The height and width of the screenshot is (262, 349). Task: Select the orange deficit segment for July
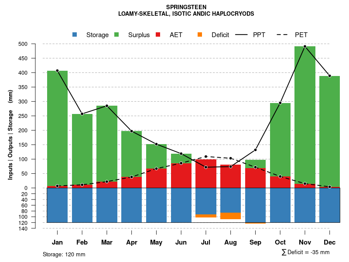coord(206,216)
